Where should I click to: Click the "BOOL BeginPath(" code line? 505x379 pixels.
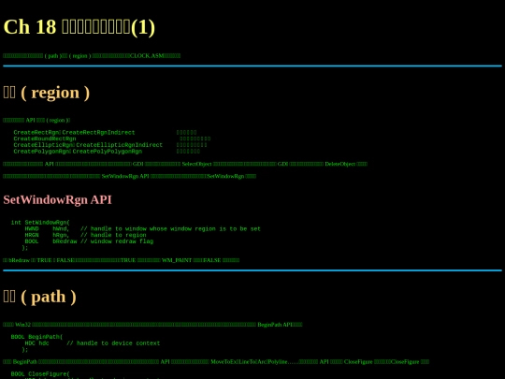(x=36, y=337)
